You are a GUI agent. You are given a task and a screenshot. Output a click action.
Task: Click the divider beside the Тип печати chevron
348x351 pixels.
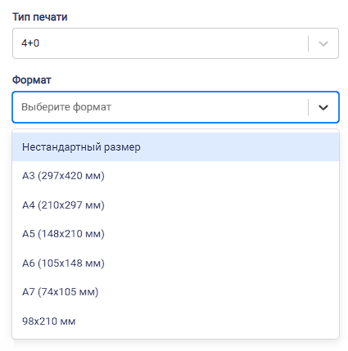[308, 43]
